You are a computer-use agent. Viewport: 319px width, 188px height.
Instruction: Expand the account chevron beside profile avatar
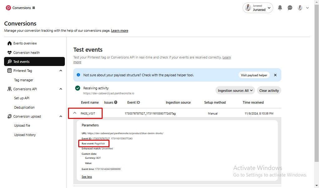click(x=307, y=8)
